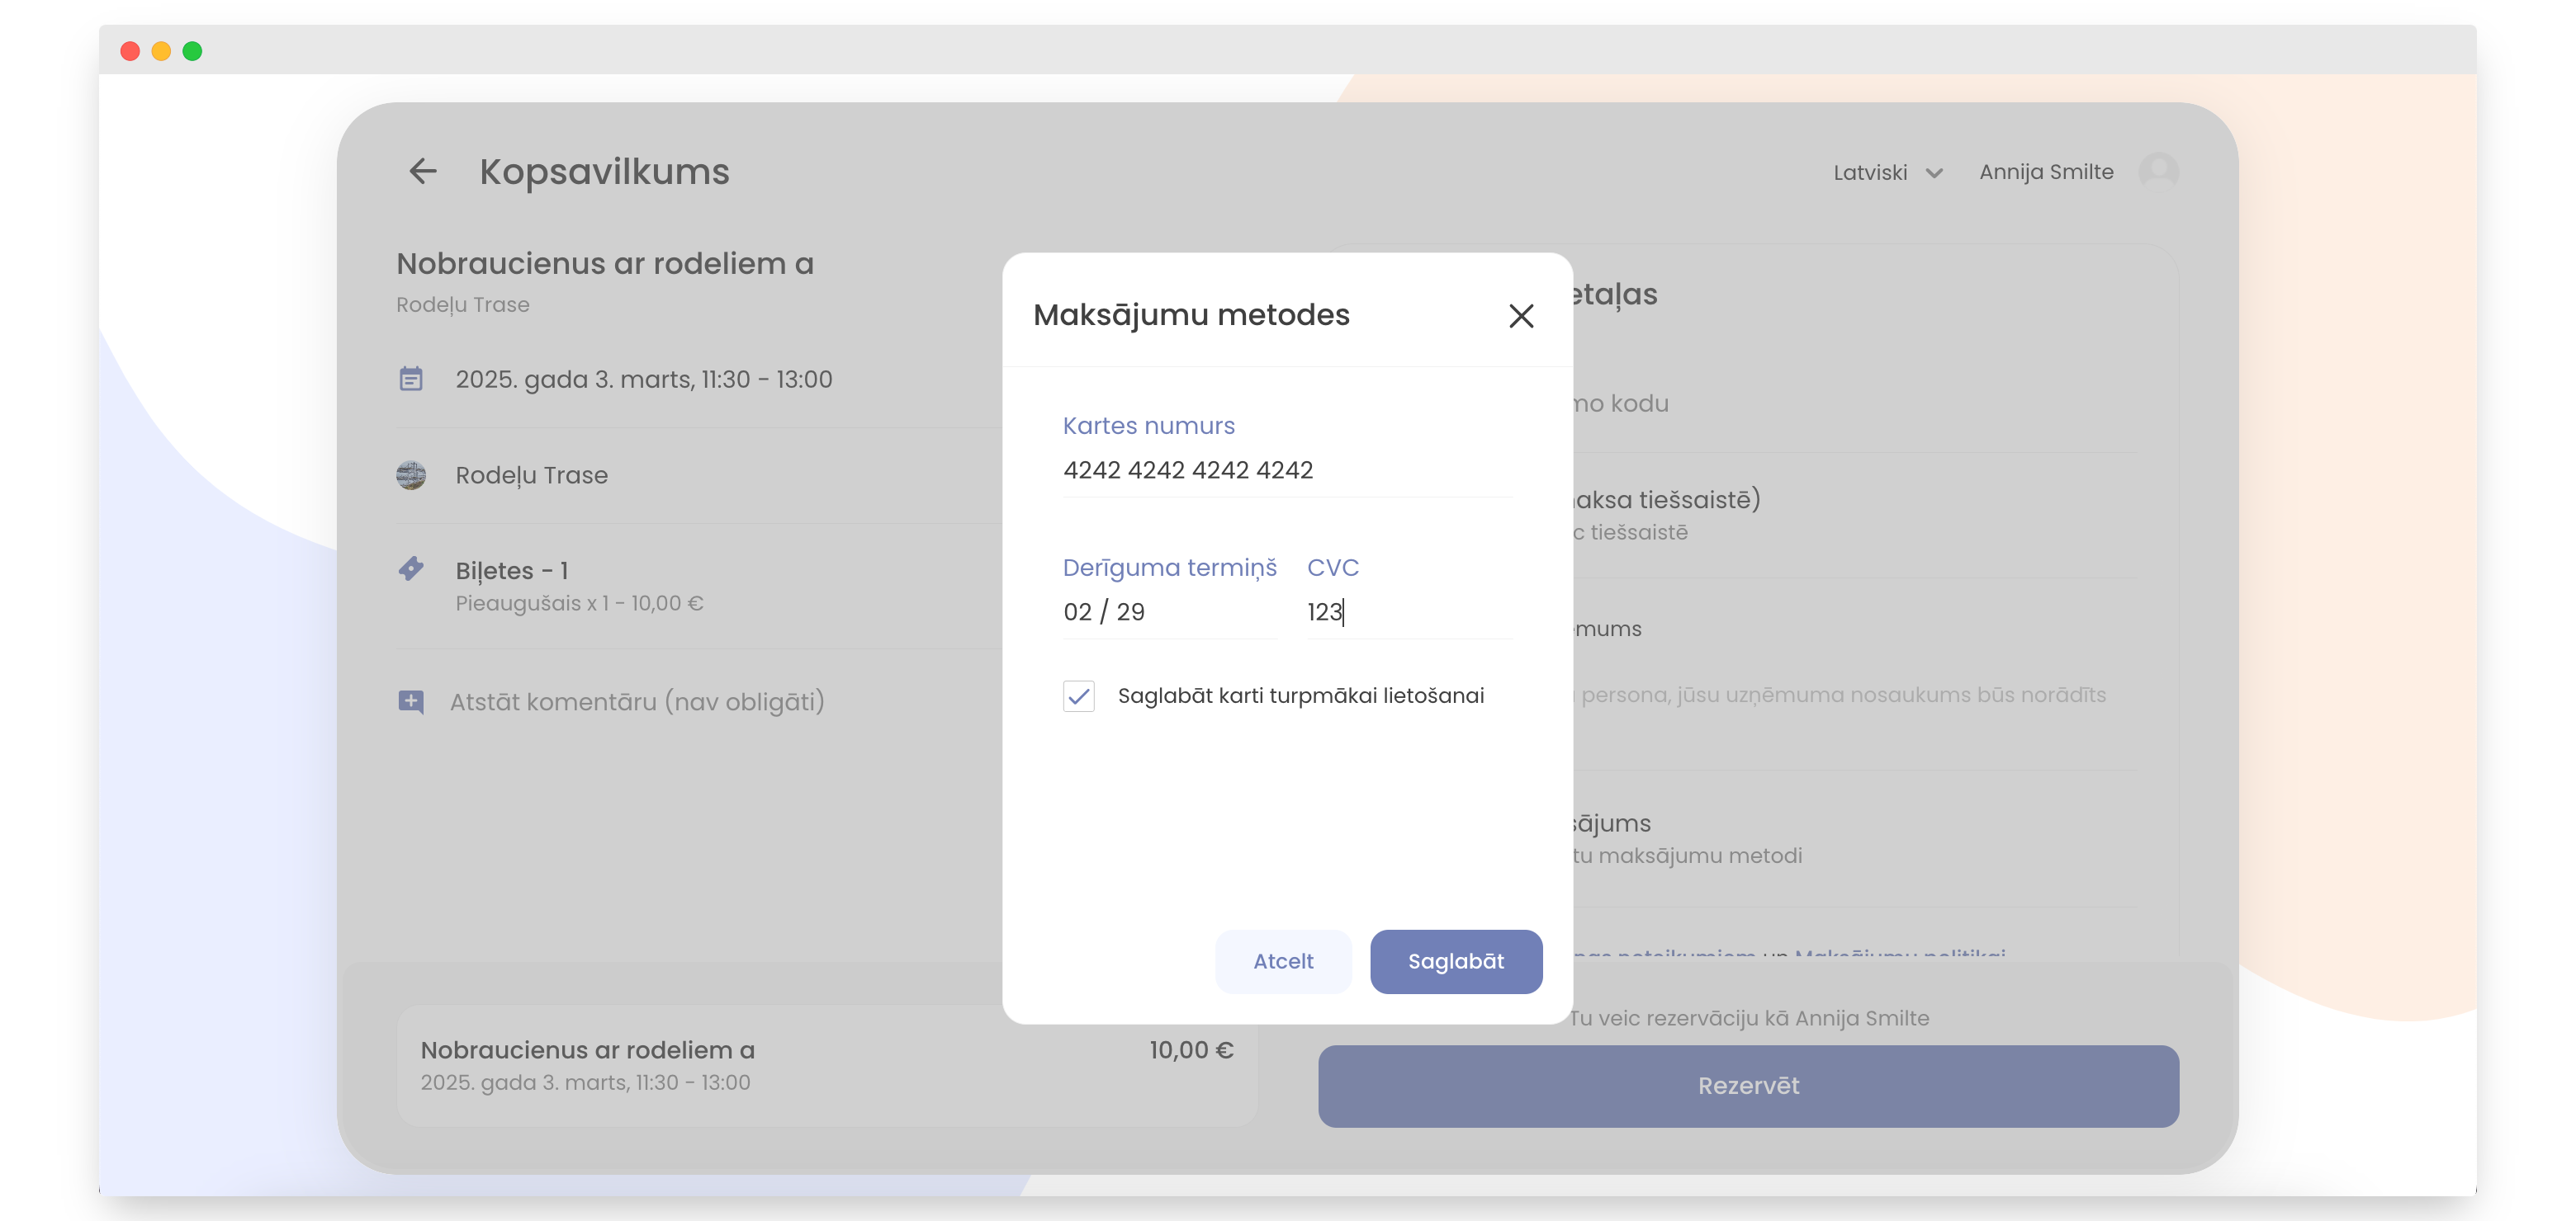The width and height of the screenshot is (2576, 1221).
Task: Close the Maksājumu metodes dialog
Action: 1520,316
